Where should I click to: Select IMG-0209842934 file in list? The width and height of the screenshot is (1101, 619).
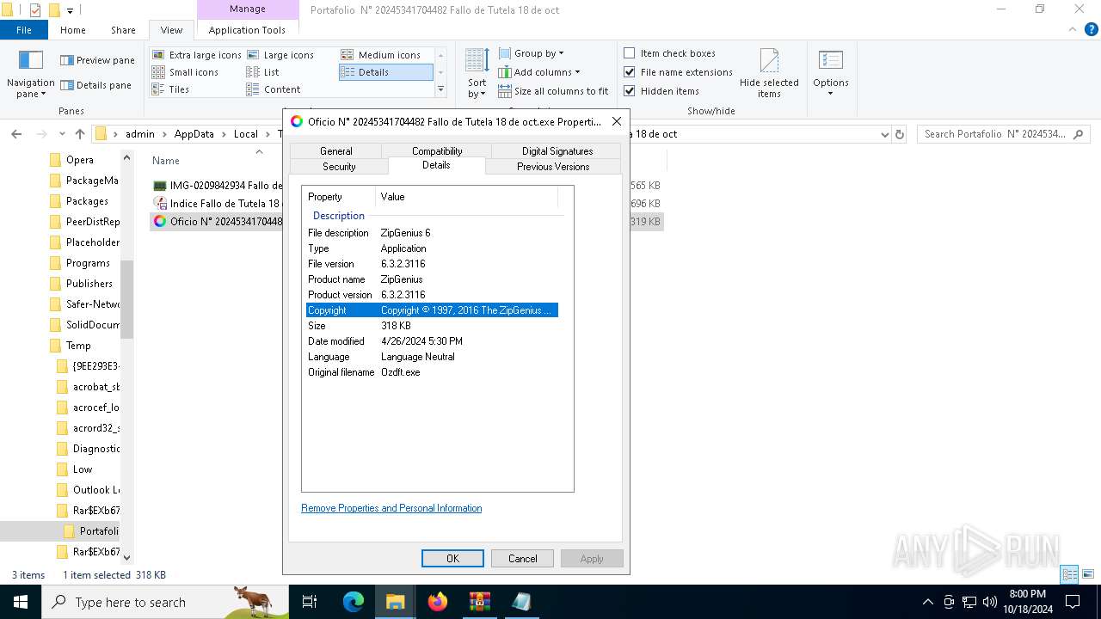tap(217, 186)
